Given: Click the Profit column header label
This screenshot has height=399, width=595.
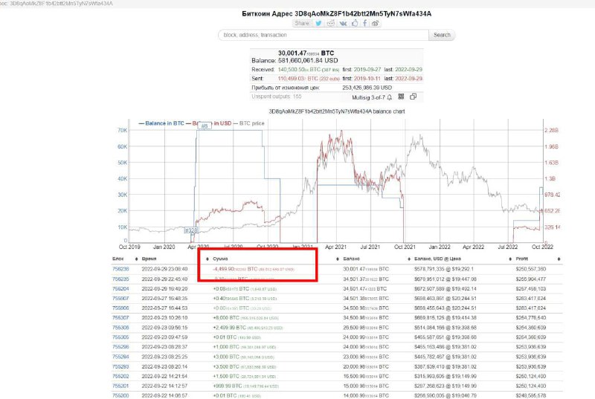Looking at the screenshot, I should click(x=522, y=259).
